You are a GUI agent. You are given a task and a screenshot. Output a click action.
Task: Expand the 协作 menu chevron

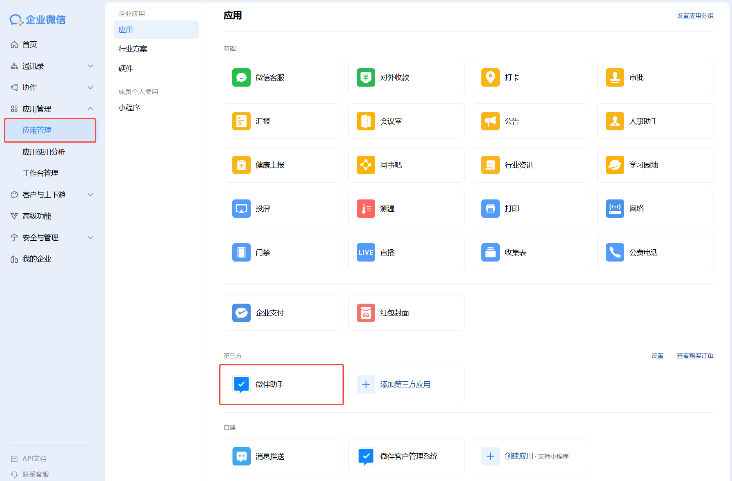(91, 87)
